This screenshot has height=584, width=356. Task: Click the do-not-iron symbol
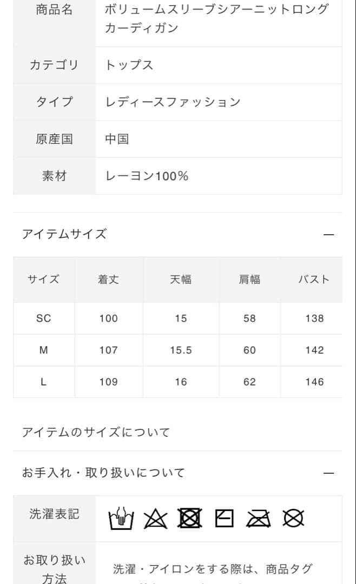click(259, 519)
